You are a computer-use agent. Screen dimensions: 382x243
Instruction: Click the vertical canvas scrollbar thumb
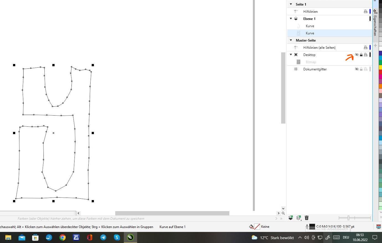[x=283, y=88]
